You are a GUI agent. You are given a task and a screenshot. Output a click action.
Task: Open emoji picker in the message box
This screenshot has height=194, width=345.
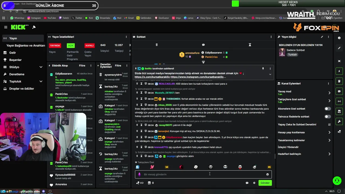[267, 174]
